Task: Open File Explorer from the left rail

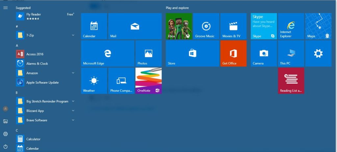Action: coord(6,121)
